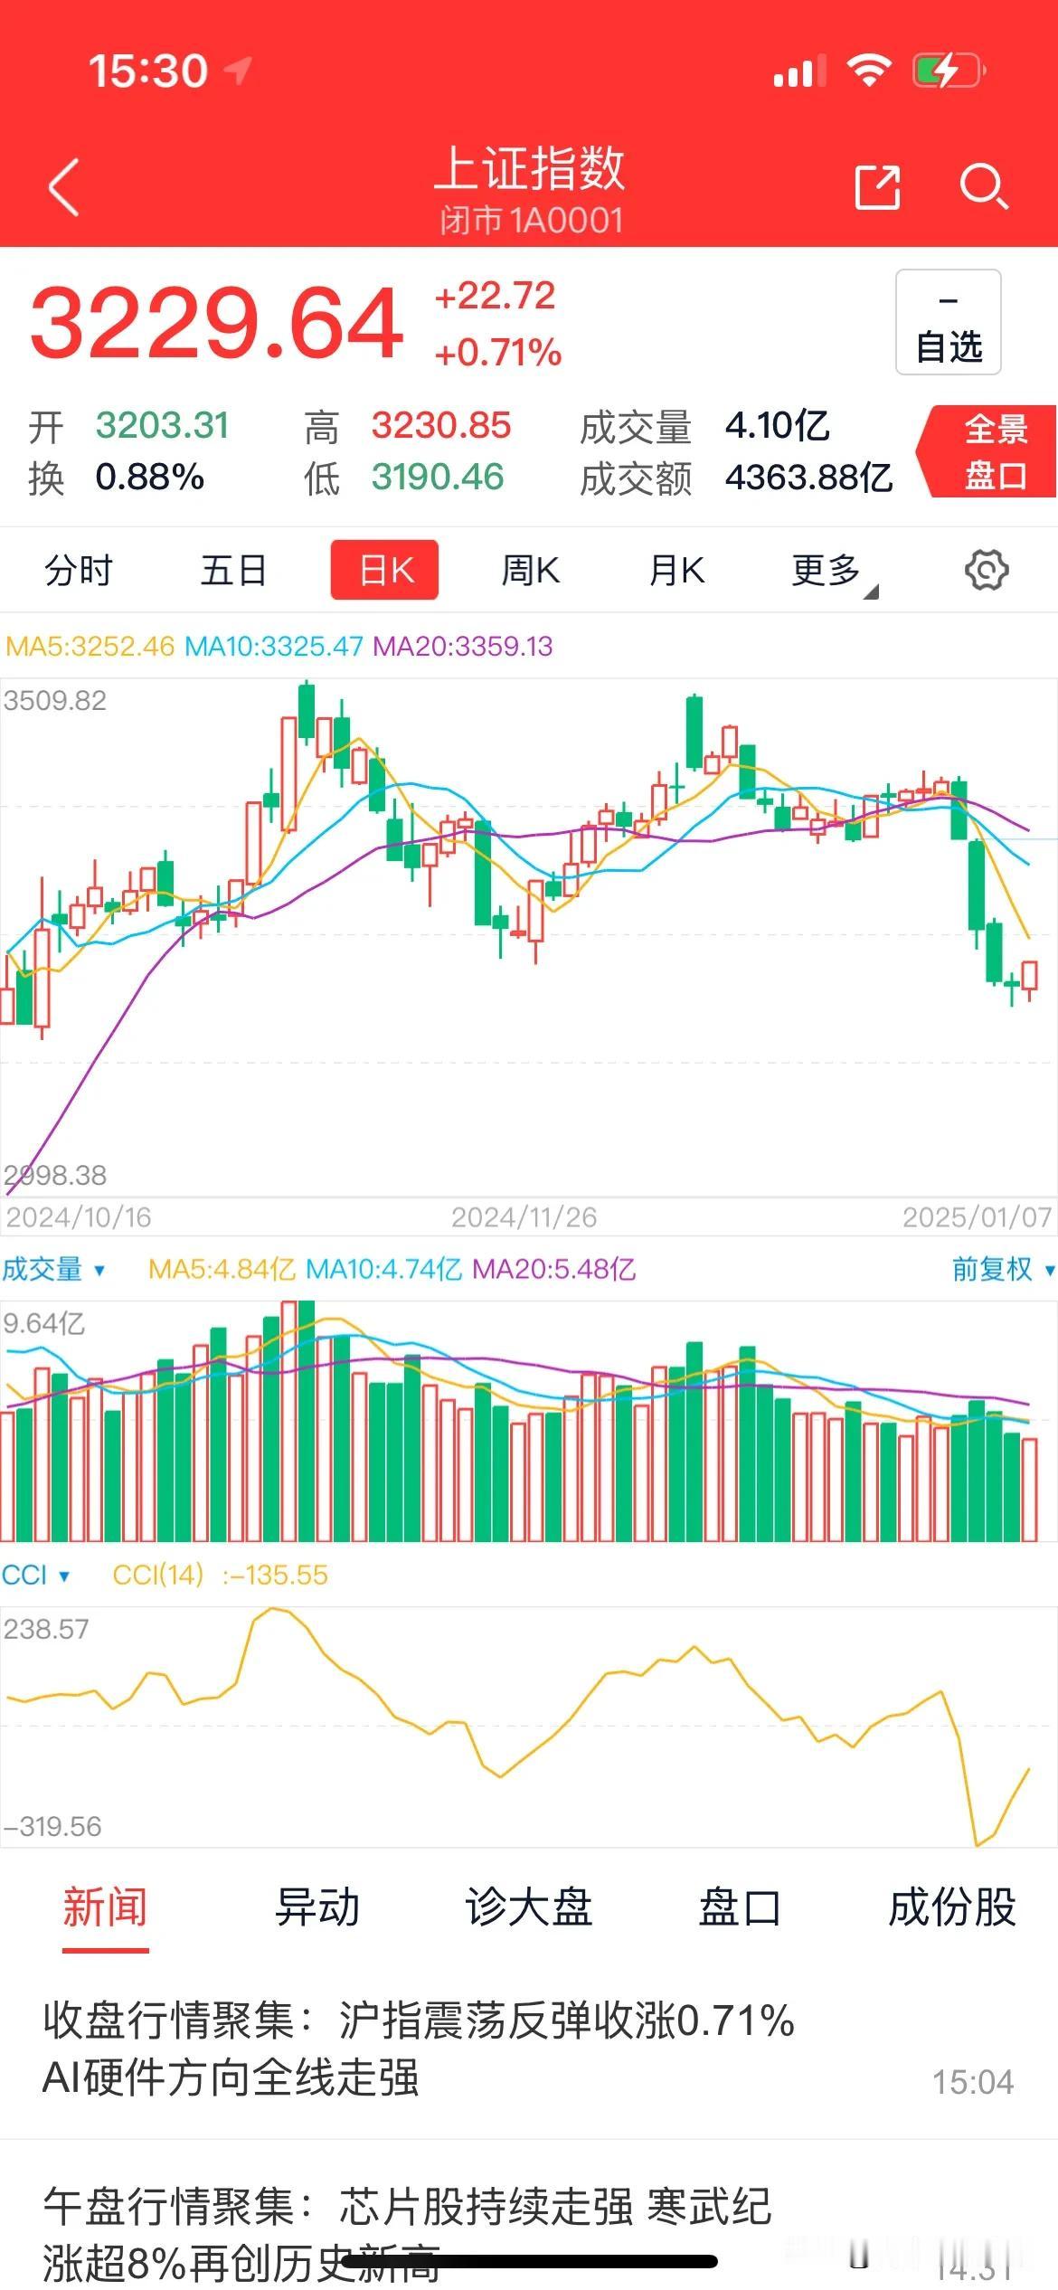1058x2290 pixels.
Task: Open news 收盘行情聚集 沪指震荡反弹
Action: (x=529, y=2049)
